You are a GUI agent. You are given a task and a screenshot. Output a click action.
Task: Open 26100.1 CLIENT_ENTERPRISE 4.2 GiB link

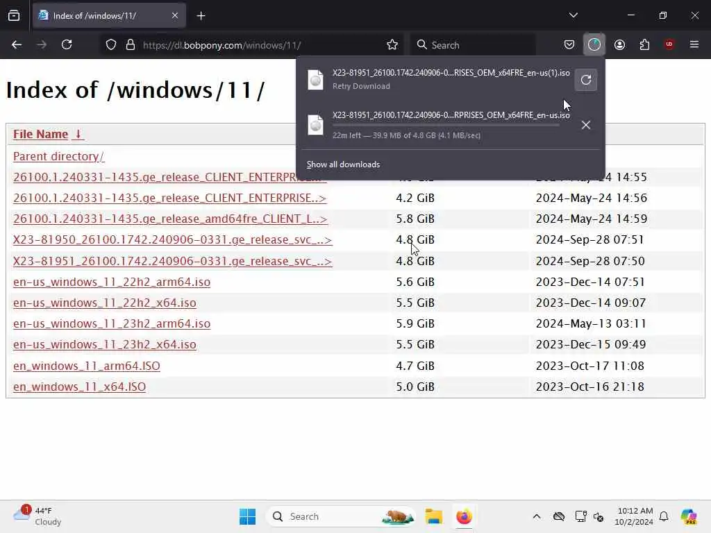pos(169,198)
